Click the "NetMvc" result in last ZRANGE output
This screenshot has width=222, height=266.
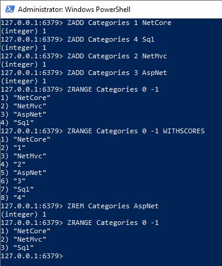coord(30,239)
